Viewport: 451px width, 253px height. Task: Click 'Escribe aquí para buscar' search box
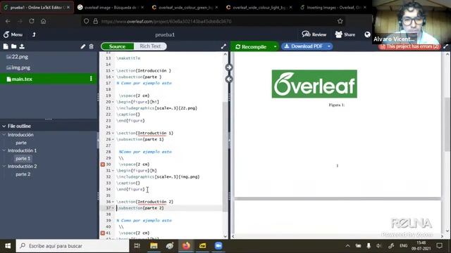point(73,246)
